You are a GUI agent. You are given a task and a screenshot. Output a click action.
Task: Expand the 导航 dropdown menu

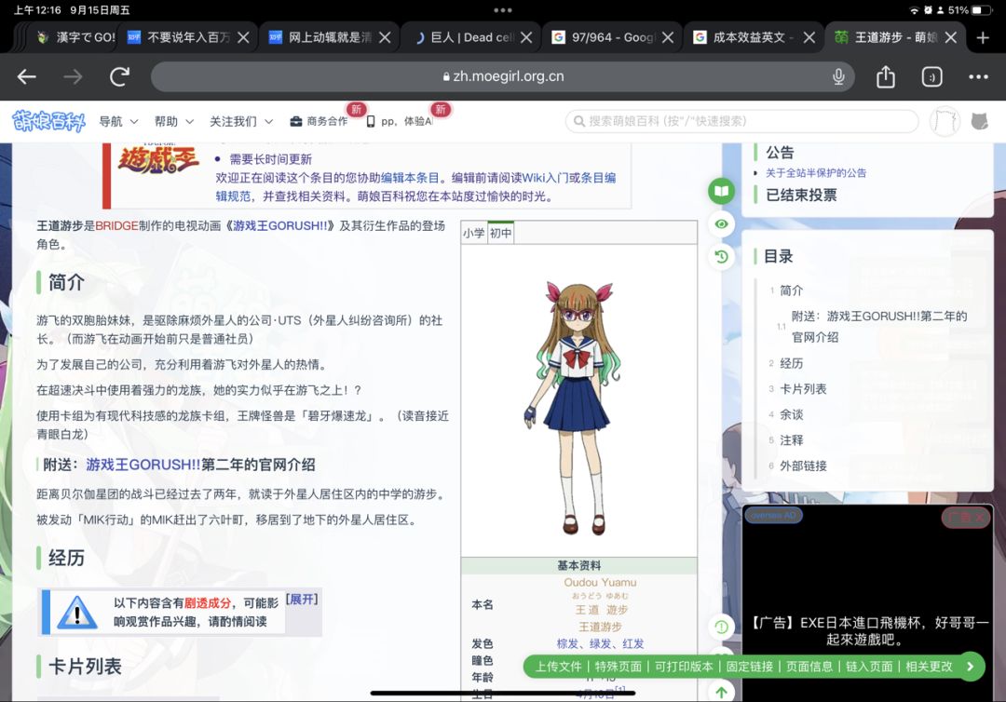(118, 121)
